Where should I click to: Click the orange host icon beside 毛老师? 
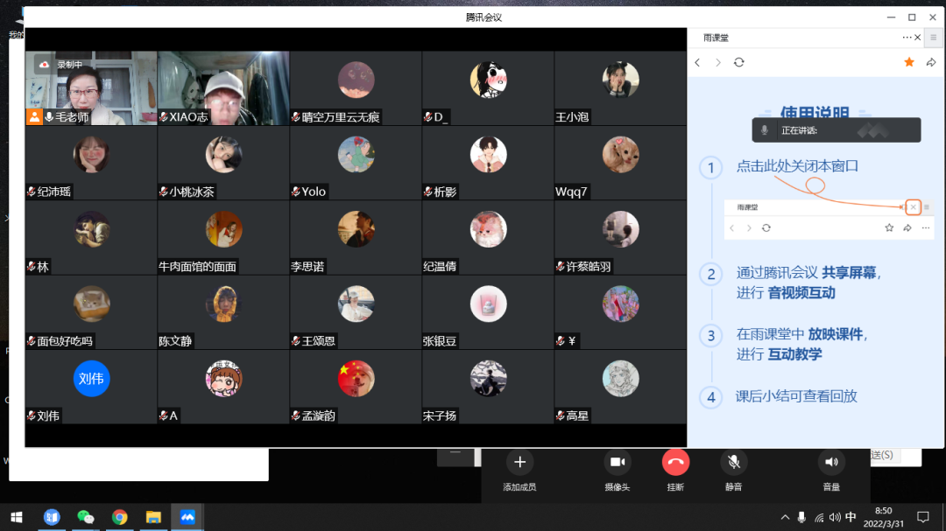(34, 117)
